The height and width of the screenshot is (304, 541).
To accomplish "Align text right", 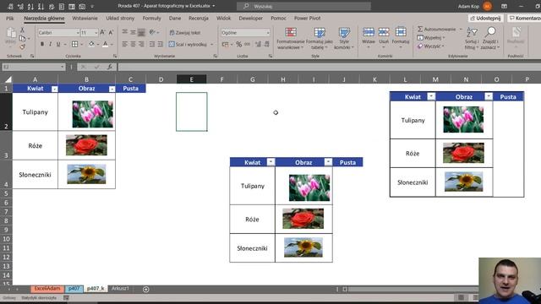I will (141, 44).
